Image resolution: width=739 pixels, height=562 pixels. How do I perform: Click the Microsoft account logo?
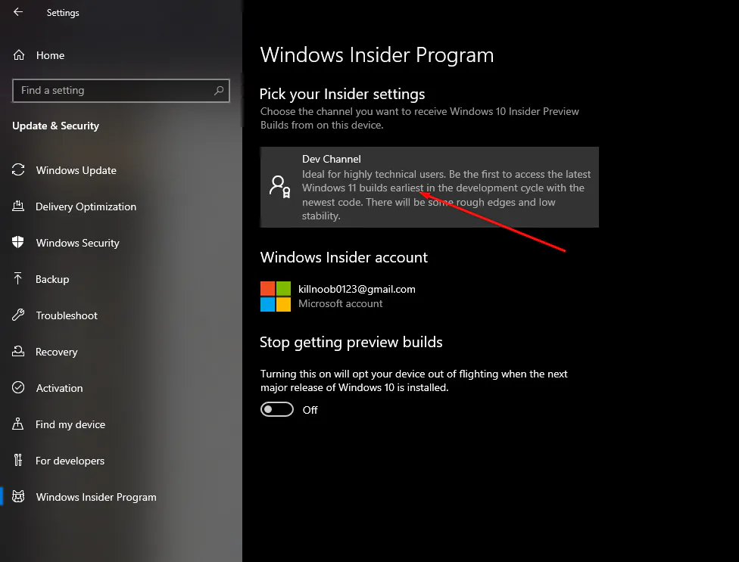[276, 297]
